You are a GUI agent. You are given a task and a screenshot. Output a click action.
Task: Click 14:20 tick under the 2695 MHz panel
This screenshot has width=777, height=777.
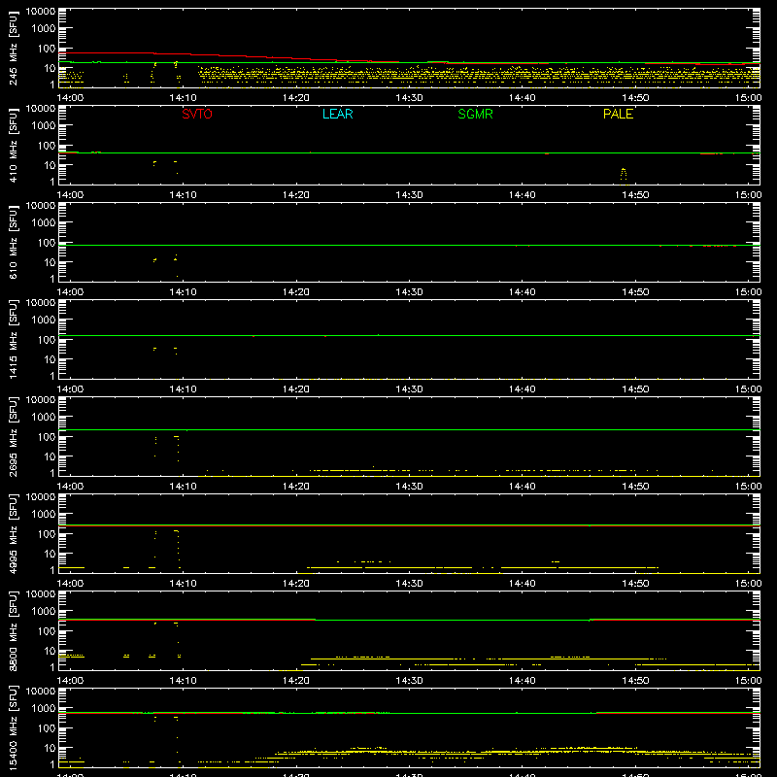point(296,487)
